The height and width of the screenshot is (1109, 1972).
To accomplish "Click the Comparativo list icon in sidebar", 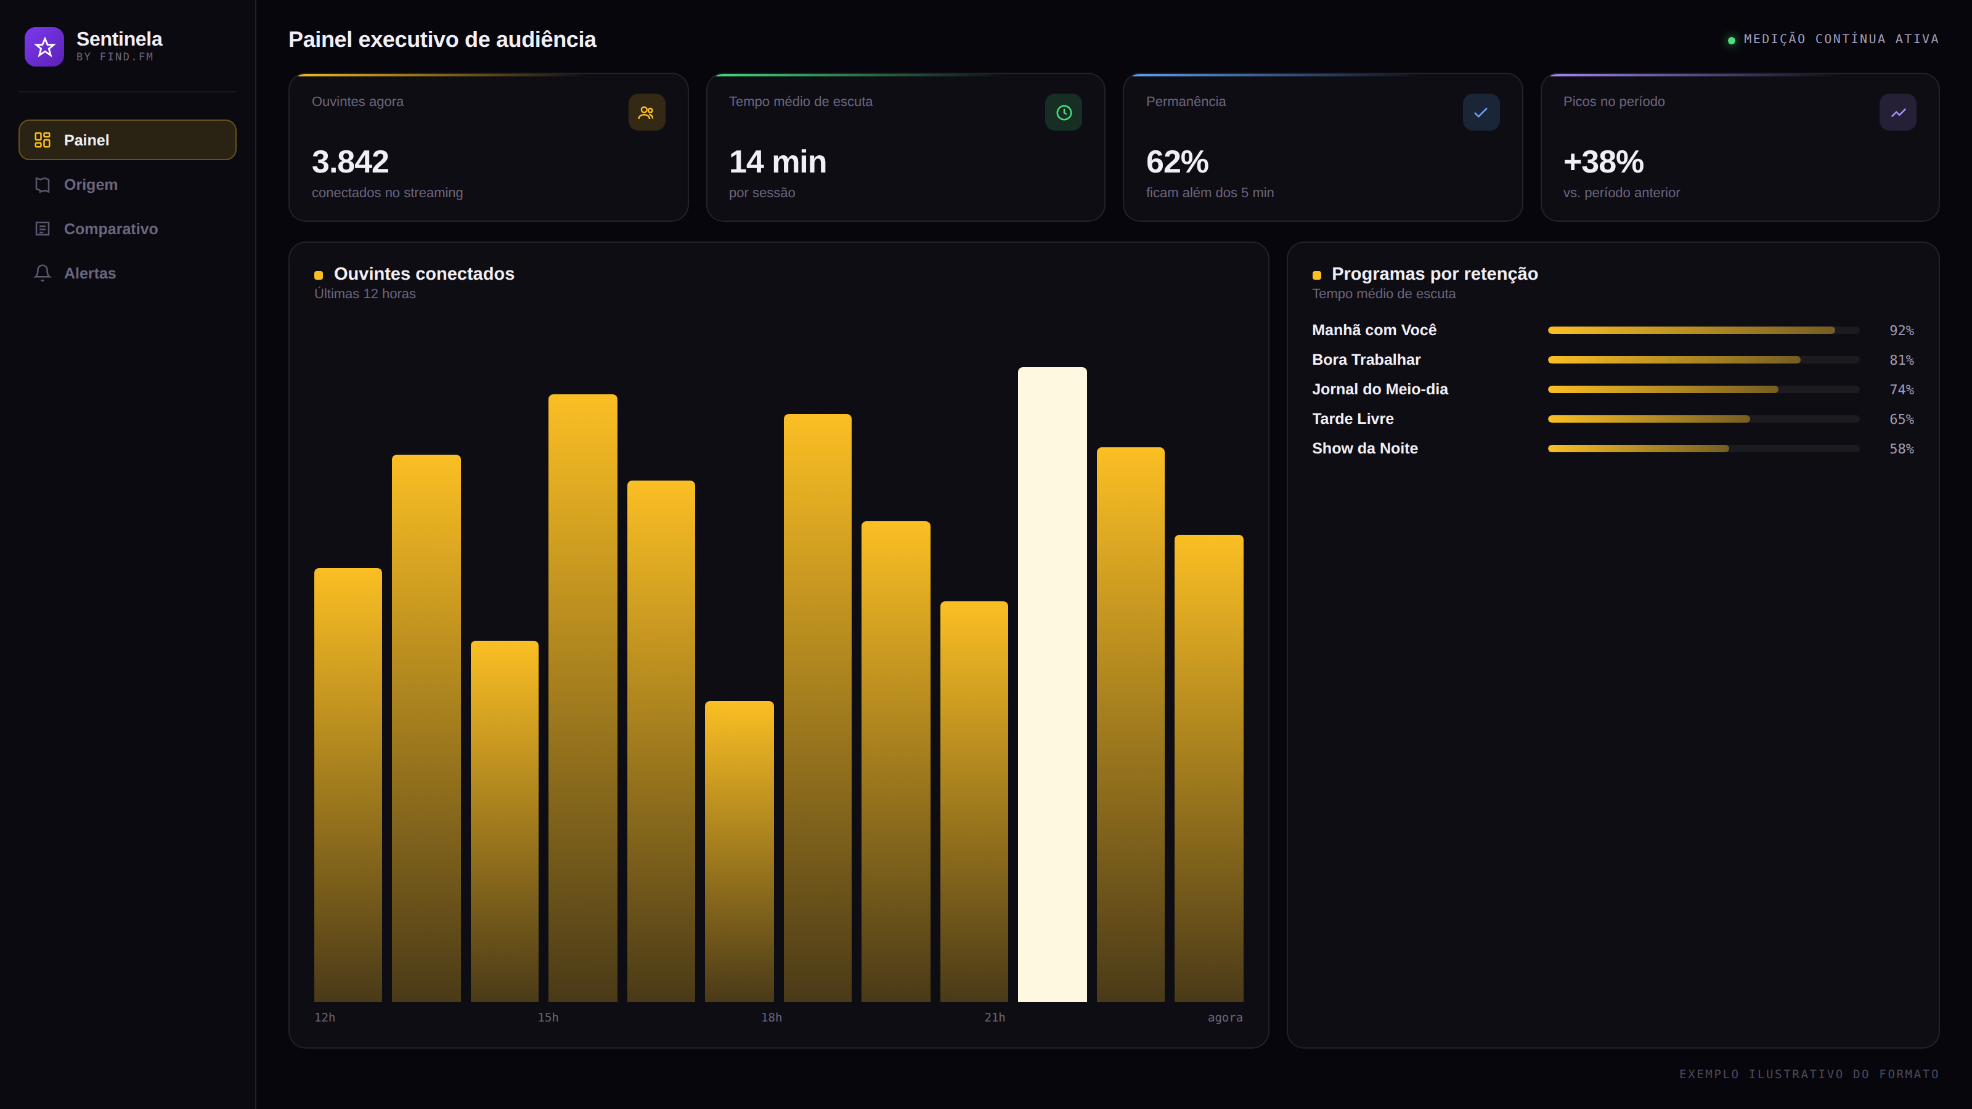I will [43, 229].
